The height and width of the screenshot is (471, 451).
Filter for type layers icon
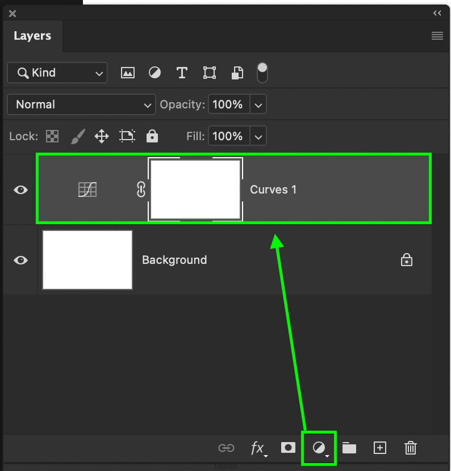[x=182, y=73]
